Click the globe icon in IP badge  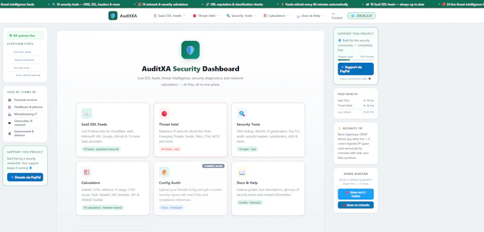tap(353, 16)
